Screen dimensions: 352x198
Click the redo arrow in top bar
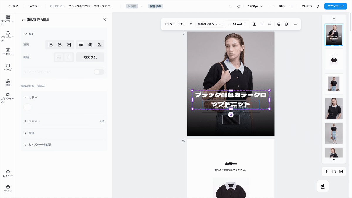(239, 6)
